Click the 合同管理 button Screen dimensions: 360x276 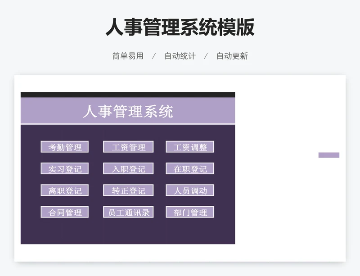coord(64,212)
